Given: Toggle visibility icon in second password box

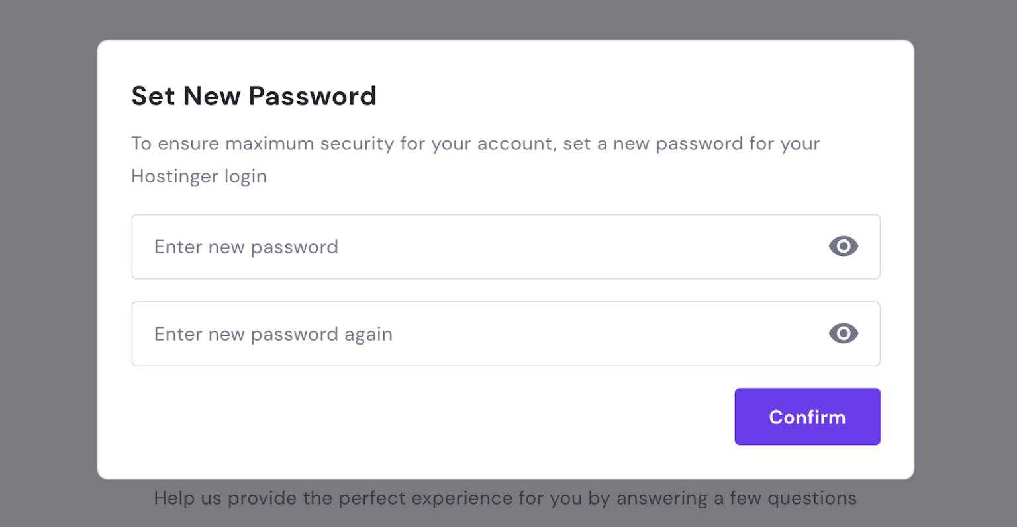Looking at the screenshot, I should (843, 333).
